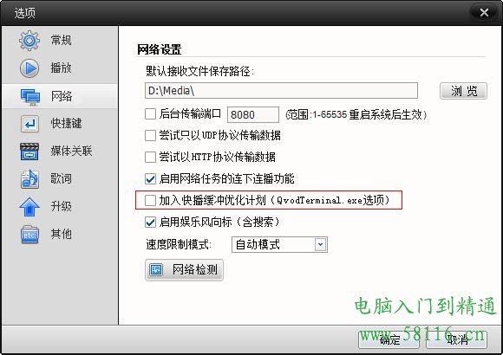Open the 其他 etc folder icon
Viewport: 503px width, 355px height.
coord(29,234)
